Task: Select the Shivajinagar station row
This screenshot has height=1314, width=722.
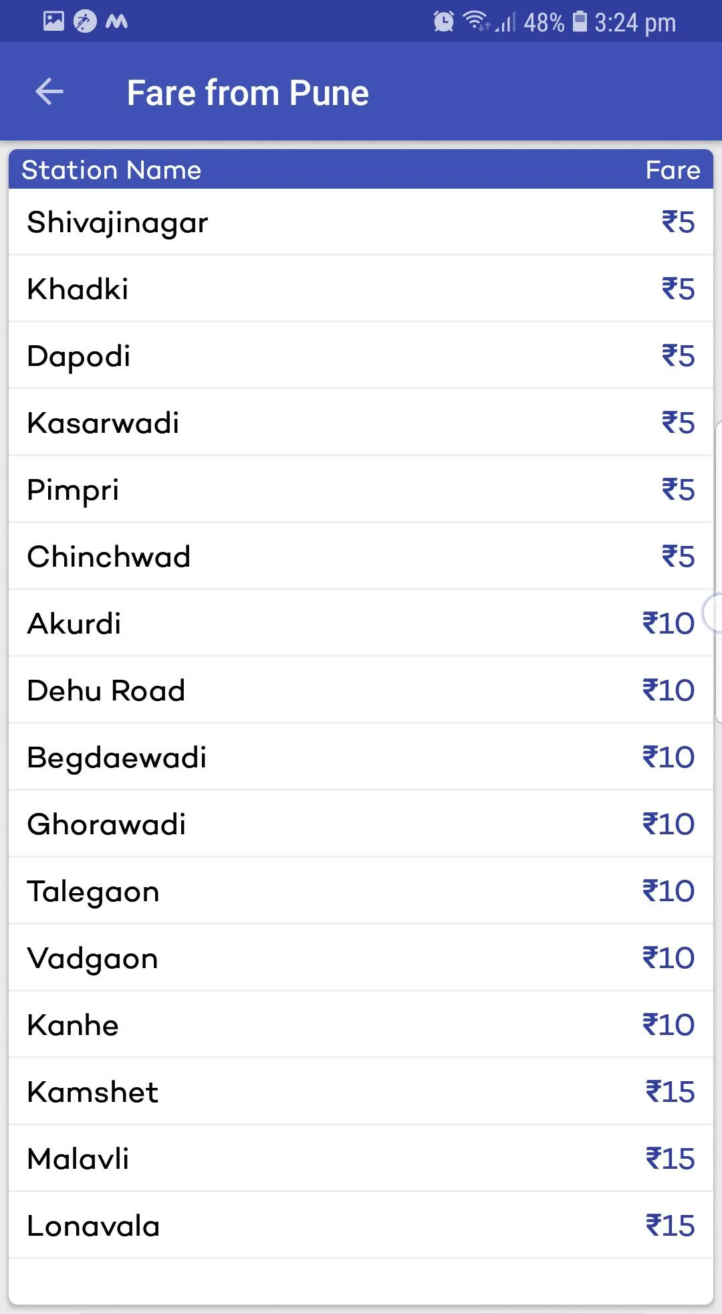Action: coord(361,222)
